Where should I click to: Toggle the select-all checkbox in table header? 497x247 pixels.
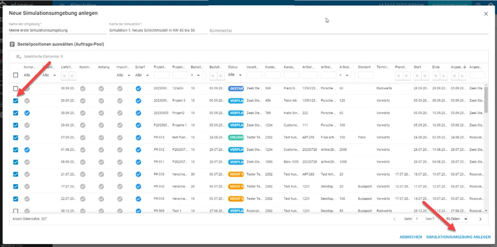[15, 76]
